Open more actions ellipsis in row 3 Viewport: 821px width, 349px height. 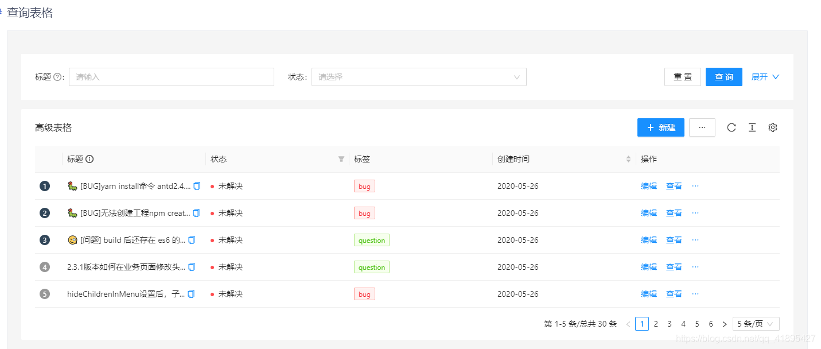coord(695,240)
